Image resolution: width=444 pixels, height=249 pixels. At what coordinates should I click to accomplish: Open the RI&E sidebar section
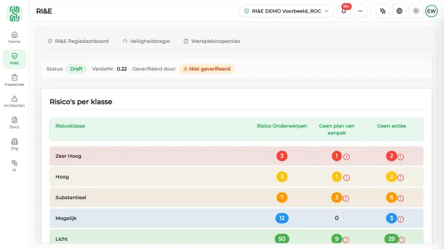point(15,59)
